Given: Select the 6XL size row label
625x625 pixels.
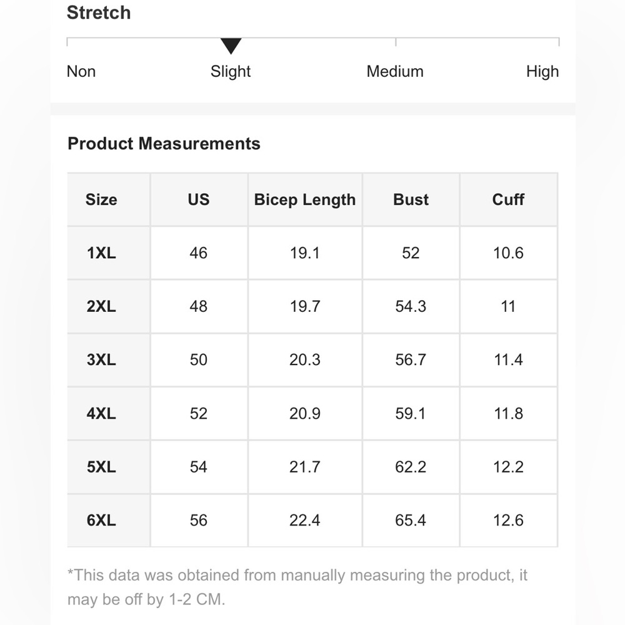Looking at the screenshot, I should pyautogui.click(x=101, y=520).
